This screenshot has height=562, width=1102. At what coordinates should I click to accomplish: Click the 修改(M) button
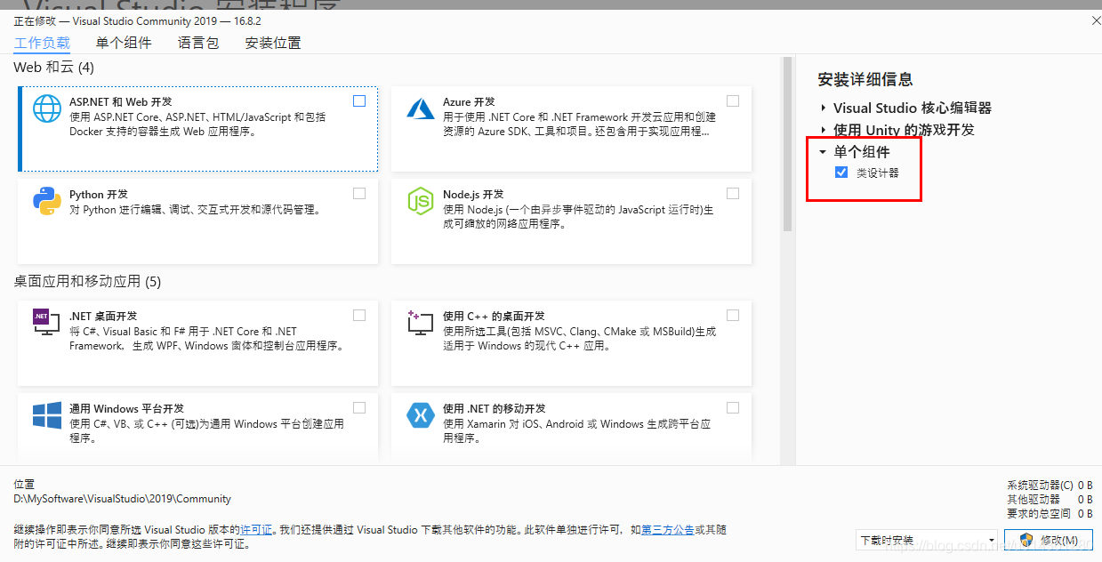tap(1049, 540)
